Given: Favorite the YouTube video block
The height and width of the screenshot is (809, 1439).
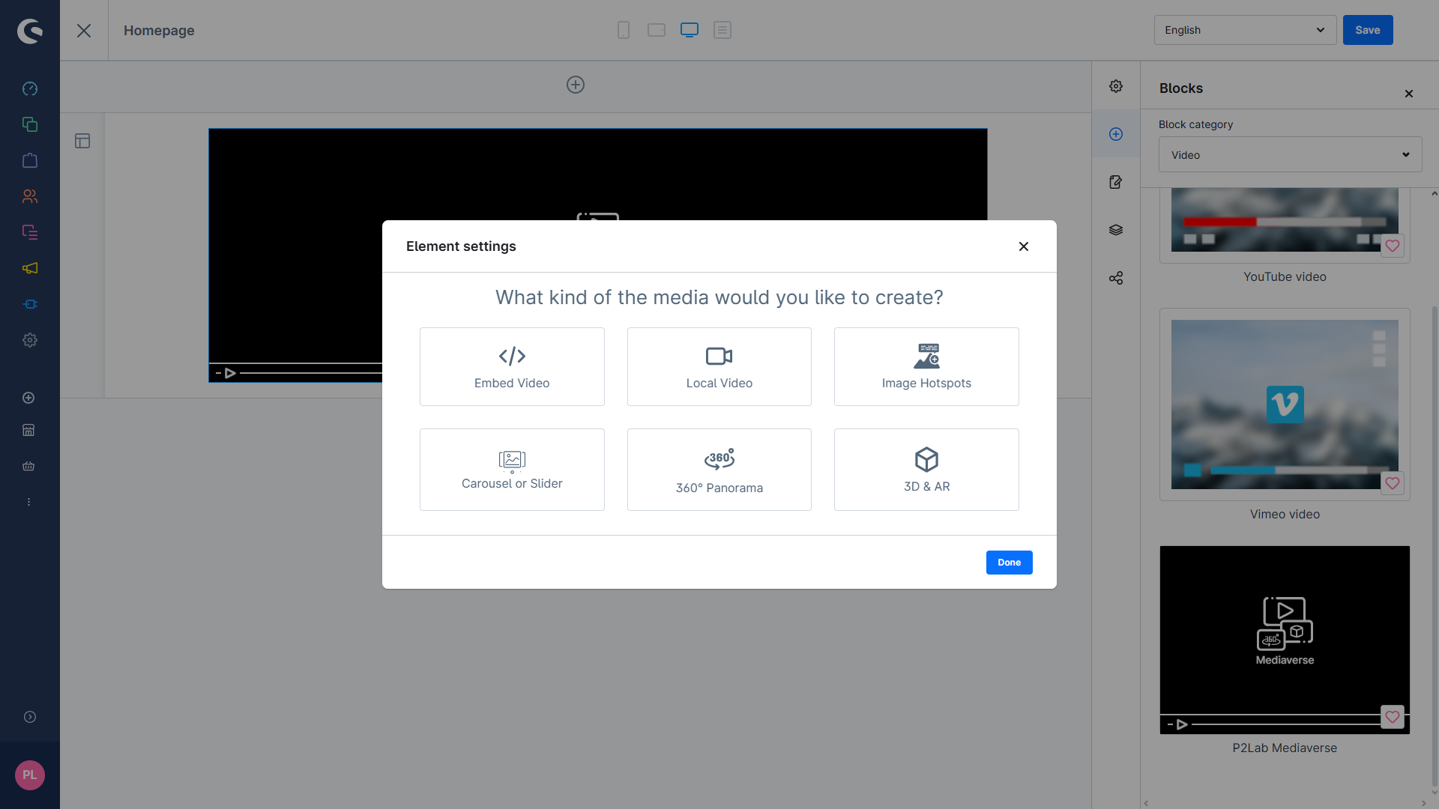Looking at the screenshot, I should coord(1393,246).
